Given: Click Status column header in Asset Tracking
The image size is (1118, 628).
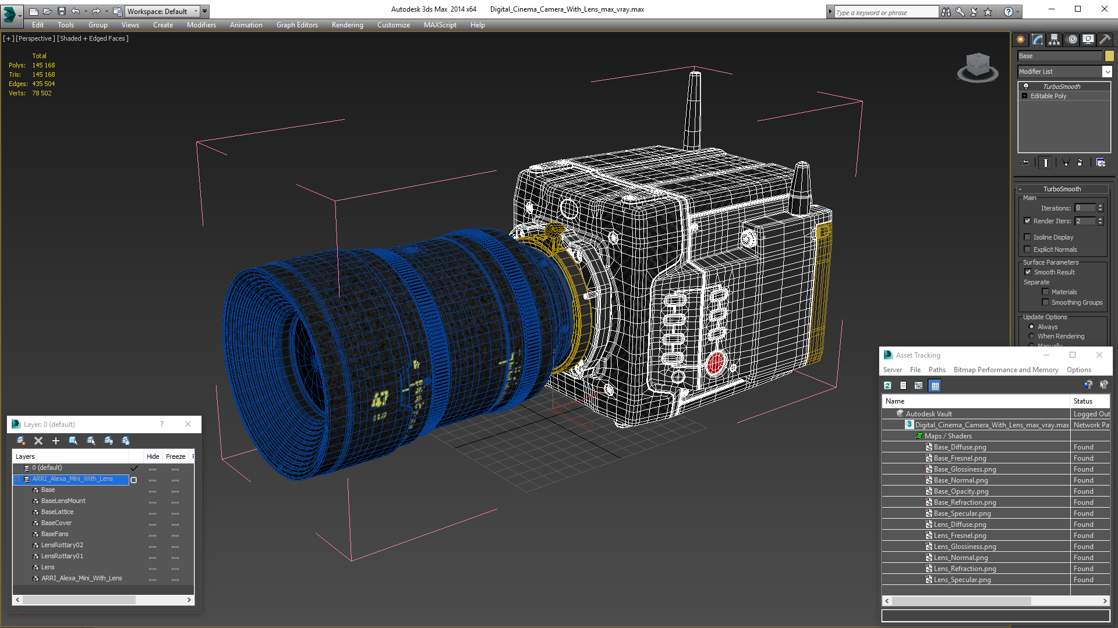Looking at the screenshot, I should point(1090,401).
